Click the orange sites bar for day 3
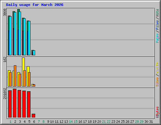The height and width of the screenshot is (125, 161). (20, 80)
